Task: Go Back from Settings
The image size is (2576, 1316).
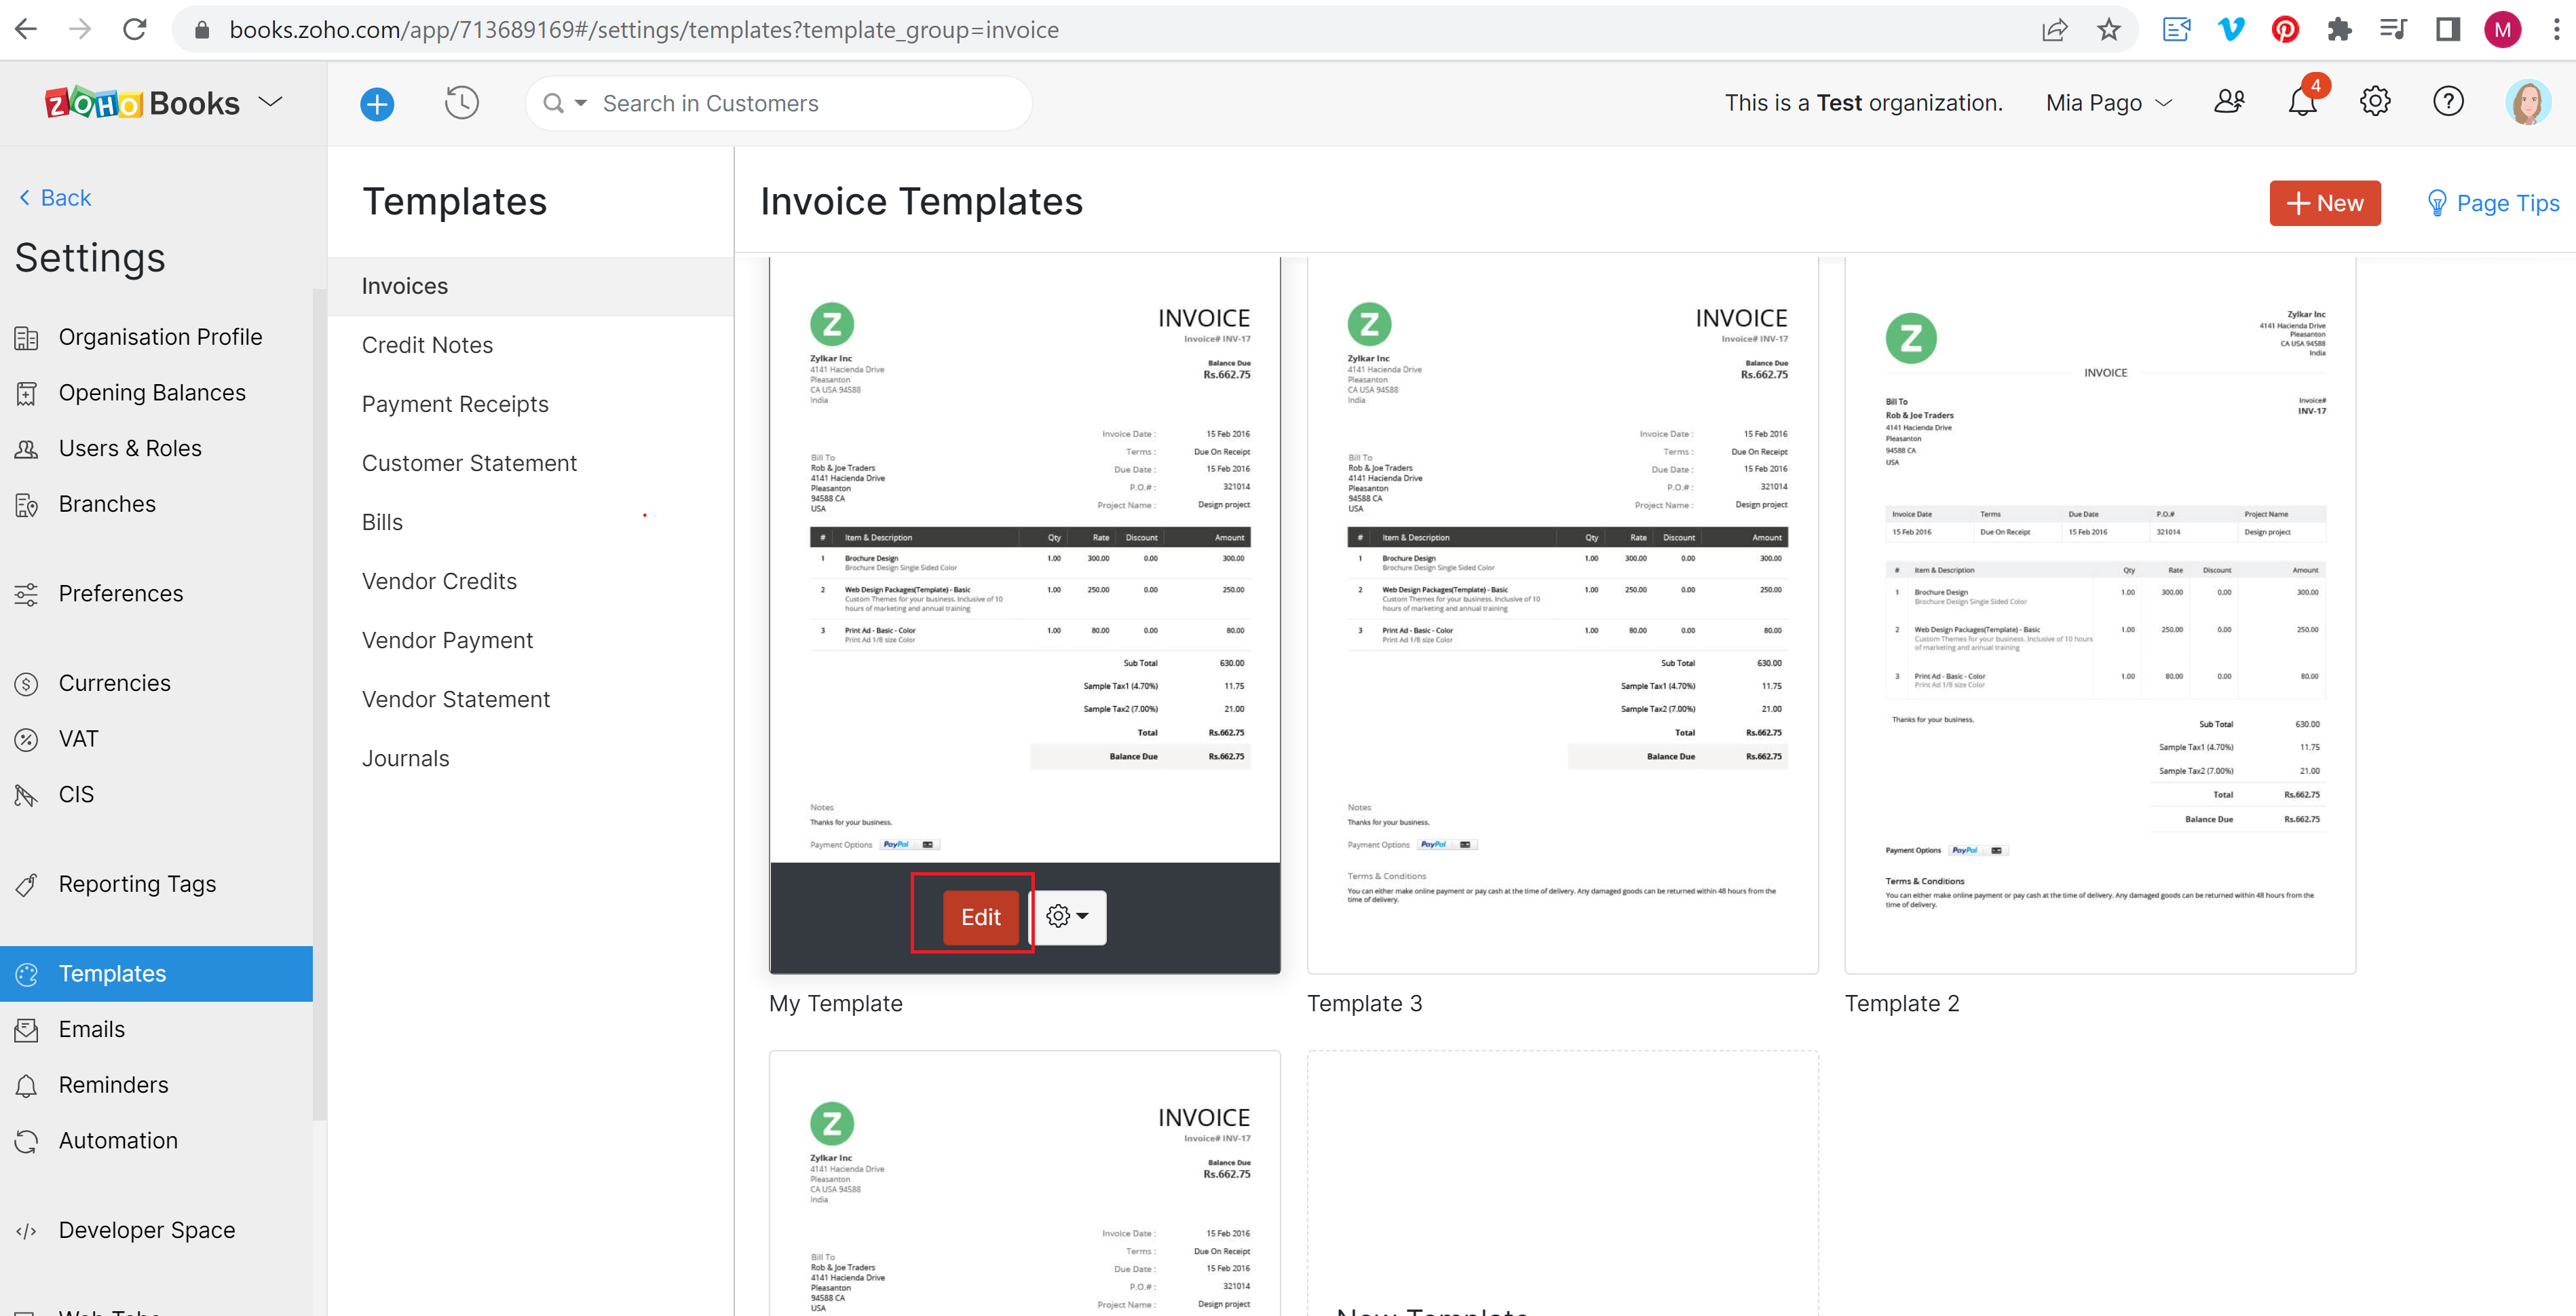Action: [x=56, y=198]
